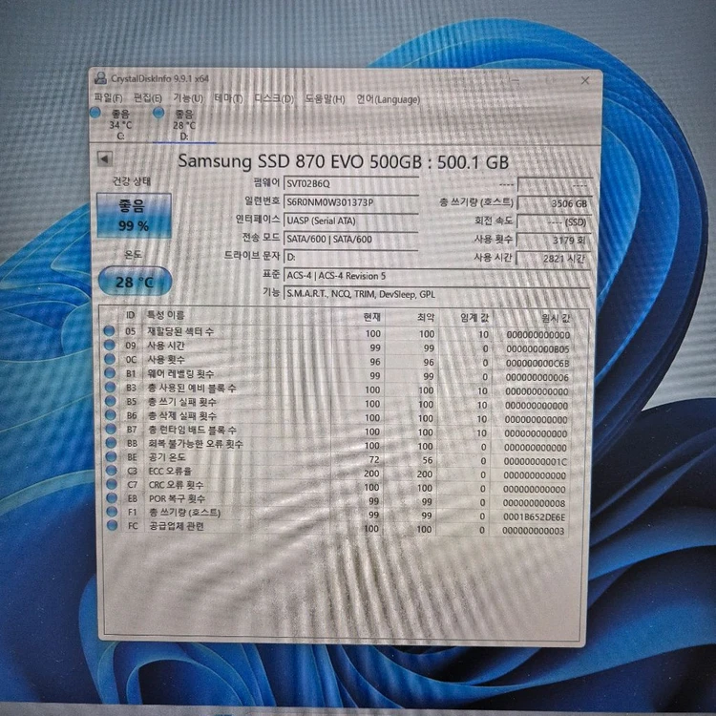Click raw value 000000000C6B
The width and height of the screenshot is (716, 716).
(x=537, y=364)
